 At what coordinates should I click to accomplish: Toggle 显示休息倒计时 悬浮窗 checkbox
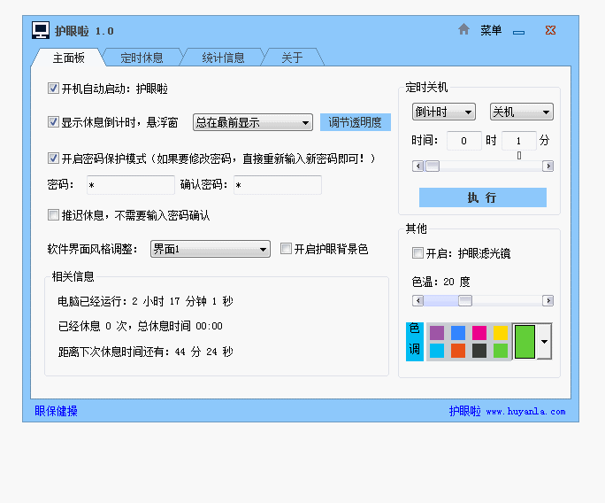pos(53,122)
